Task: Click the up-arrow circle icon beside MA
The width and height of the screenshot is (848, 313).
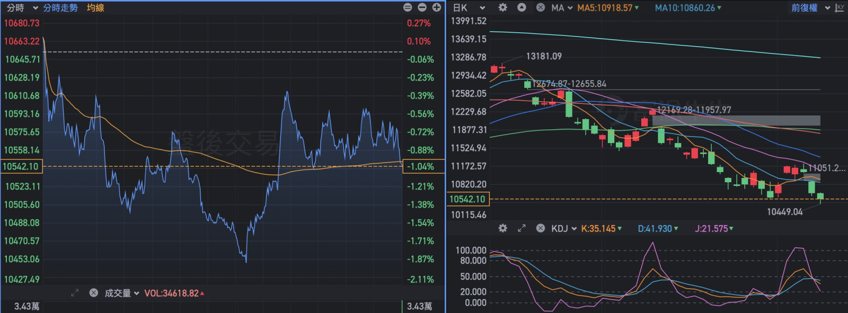Action: pos(522,7)
